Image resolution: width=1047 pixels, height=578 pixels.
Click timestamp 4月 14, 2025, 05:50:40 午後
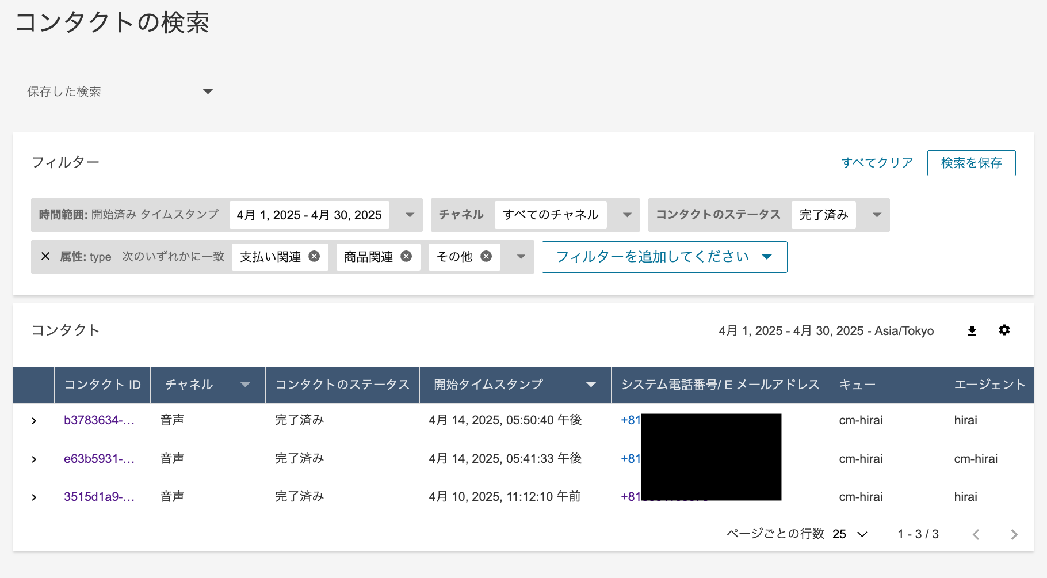coord(505,420)
